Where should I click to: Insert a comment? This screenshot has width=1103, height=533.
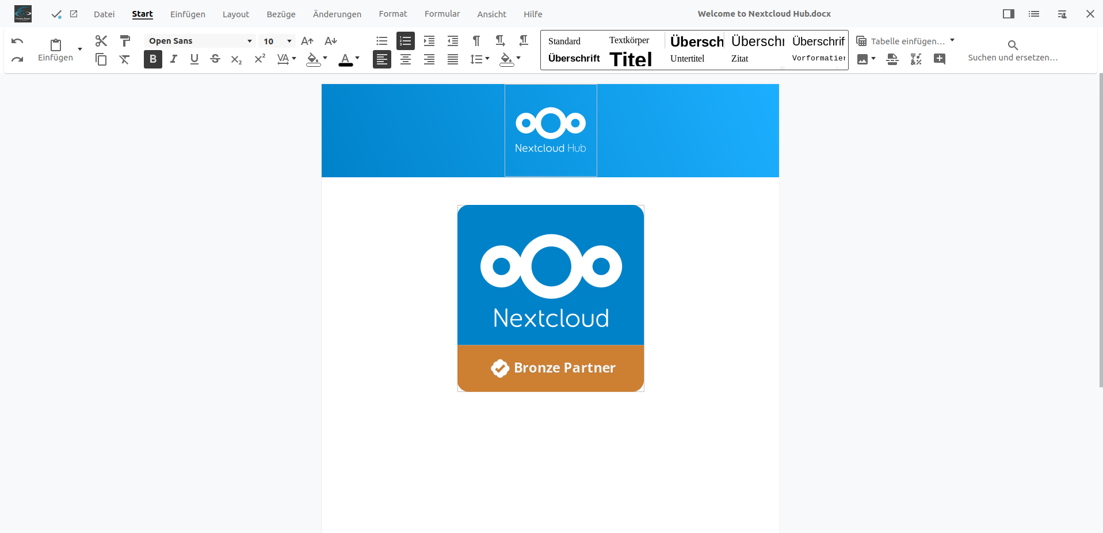940,59
